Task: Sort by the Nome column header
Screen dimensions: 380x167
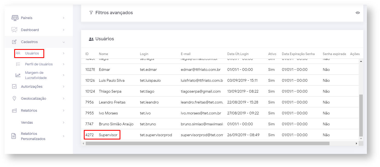Action: coord(103,54)
